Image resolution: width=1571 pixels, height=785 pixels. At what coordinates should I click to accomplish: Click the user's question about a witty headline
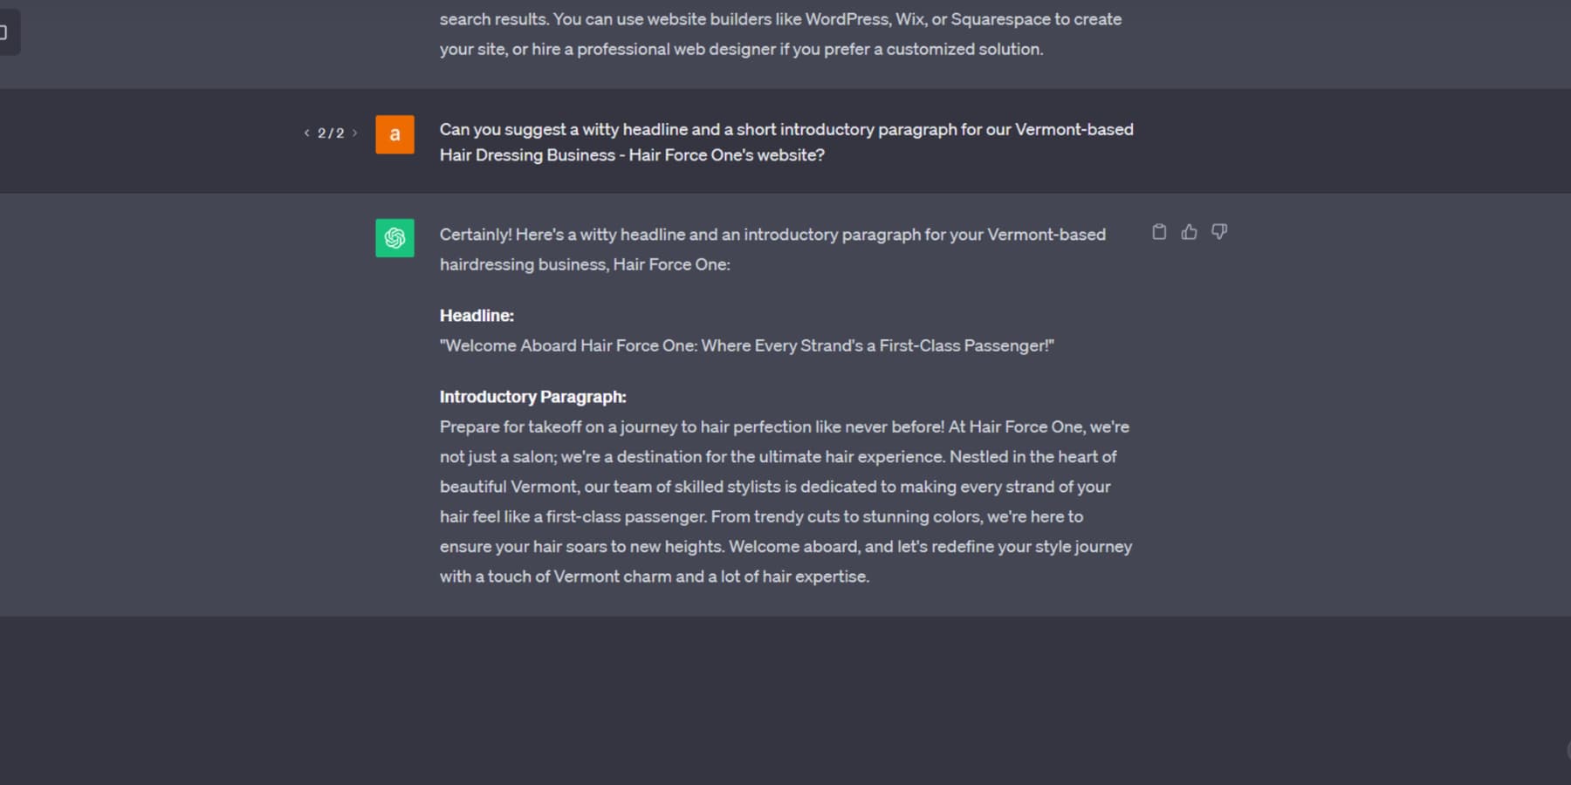click(785, 141)
